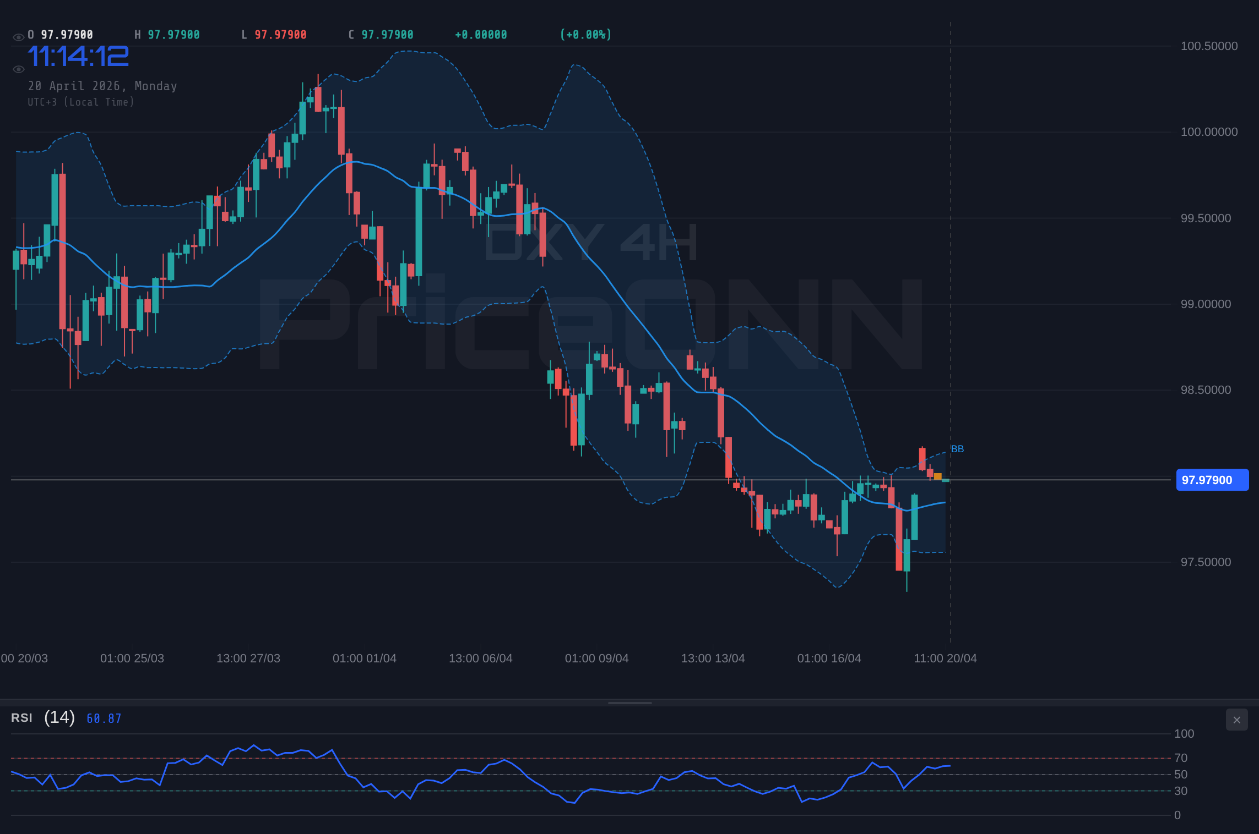Toggle the eye icon beside OHLC values
1259x834 pixels.
[x=18, y=37]
